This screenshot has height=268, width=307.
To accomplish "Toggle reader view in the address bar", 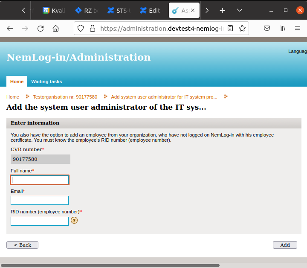I will [231, 29].
